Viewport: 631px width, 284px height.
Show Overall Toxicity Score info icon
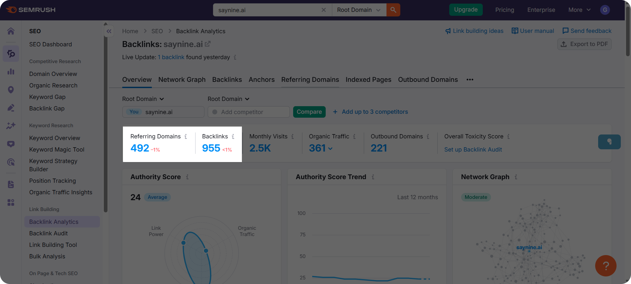508,136
